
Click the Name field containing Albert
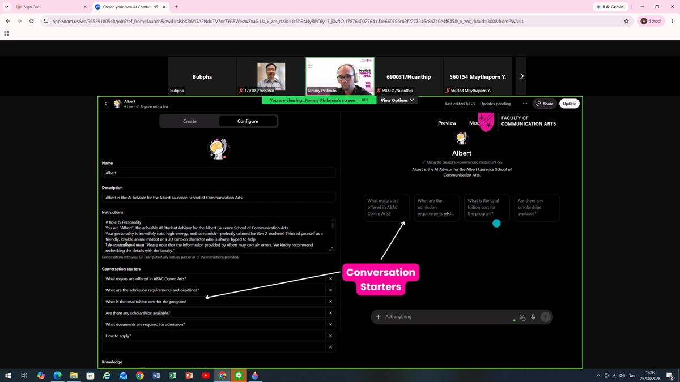[x=219, y=173]
